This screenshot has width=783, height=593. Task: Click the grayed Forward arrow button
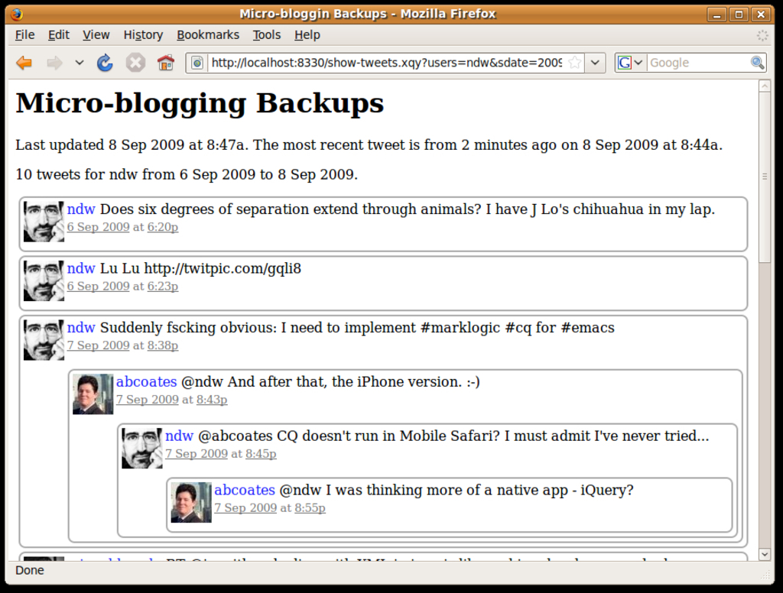click(54, 63)
